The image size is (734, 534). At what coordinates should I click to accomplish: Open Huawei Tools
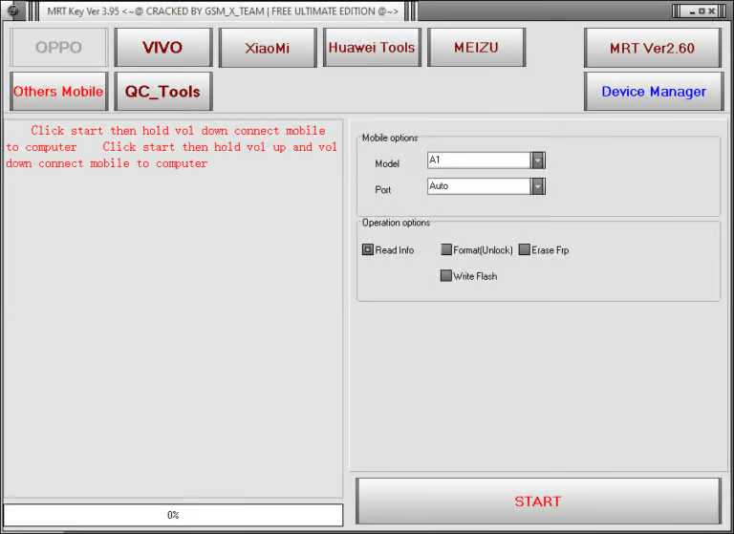point(372,47)
